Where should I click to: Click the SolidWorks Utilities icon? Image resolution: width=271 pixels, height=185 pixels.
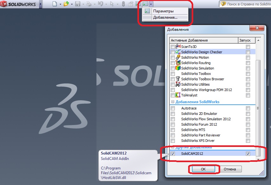coord(178,84)
